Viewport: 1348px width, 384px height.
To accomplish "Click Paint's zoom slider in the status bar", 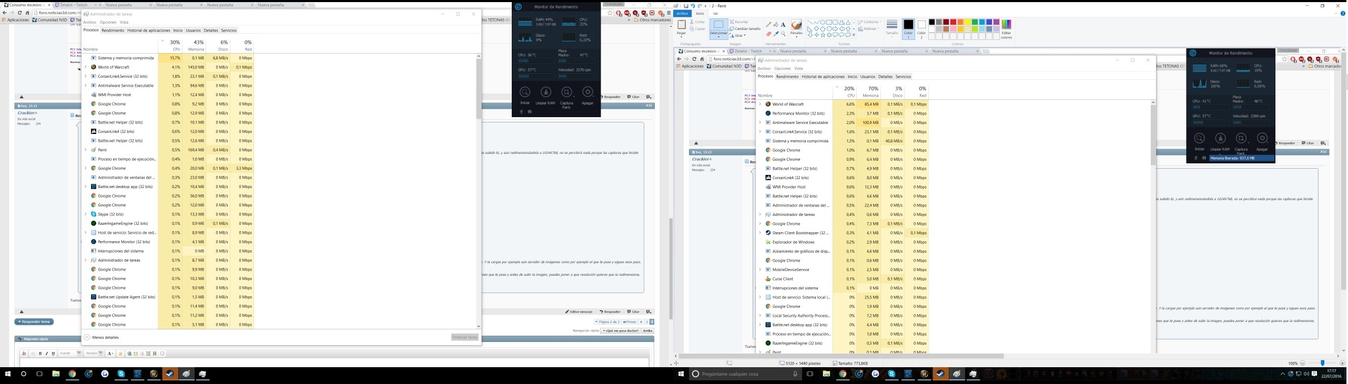I will [1322, 363].
